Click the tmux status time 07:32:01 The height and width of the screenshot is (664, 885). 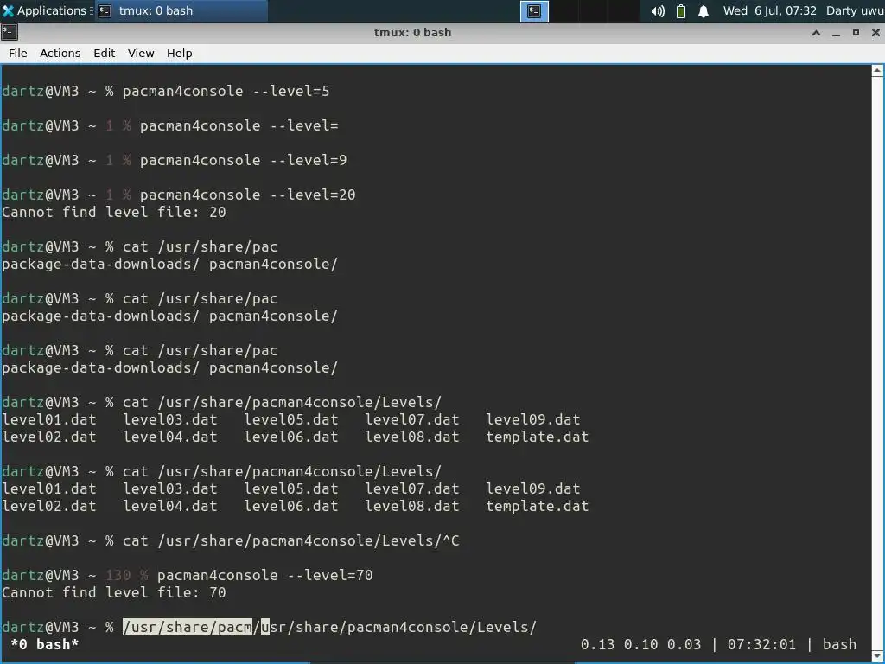coord(761,644)
